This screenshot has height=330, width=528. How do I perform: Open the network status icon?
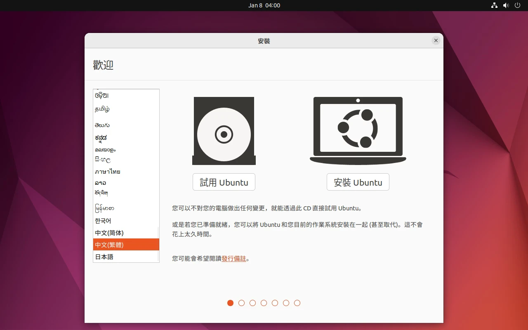click(x=494, y=5)
